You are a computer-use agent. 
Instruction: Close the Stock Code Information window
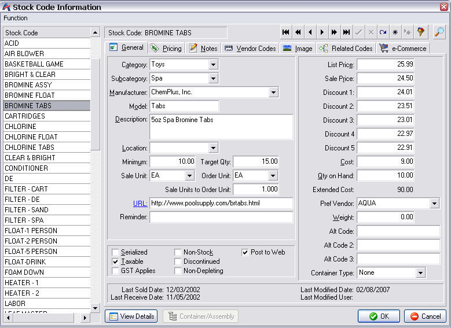click(444, 6)
